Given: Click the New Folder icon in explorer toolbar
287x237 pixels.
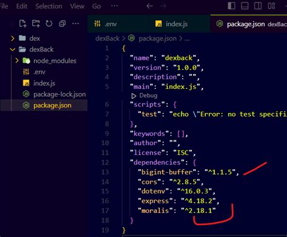Looking at the screenshot, I should point(36,24).
